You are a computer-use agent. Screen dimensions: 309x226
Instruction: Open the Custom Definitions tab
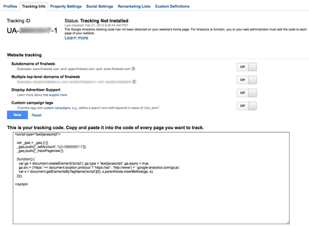[x=172, y=6]
